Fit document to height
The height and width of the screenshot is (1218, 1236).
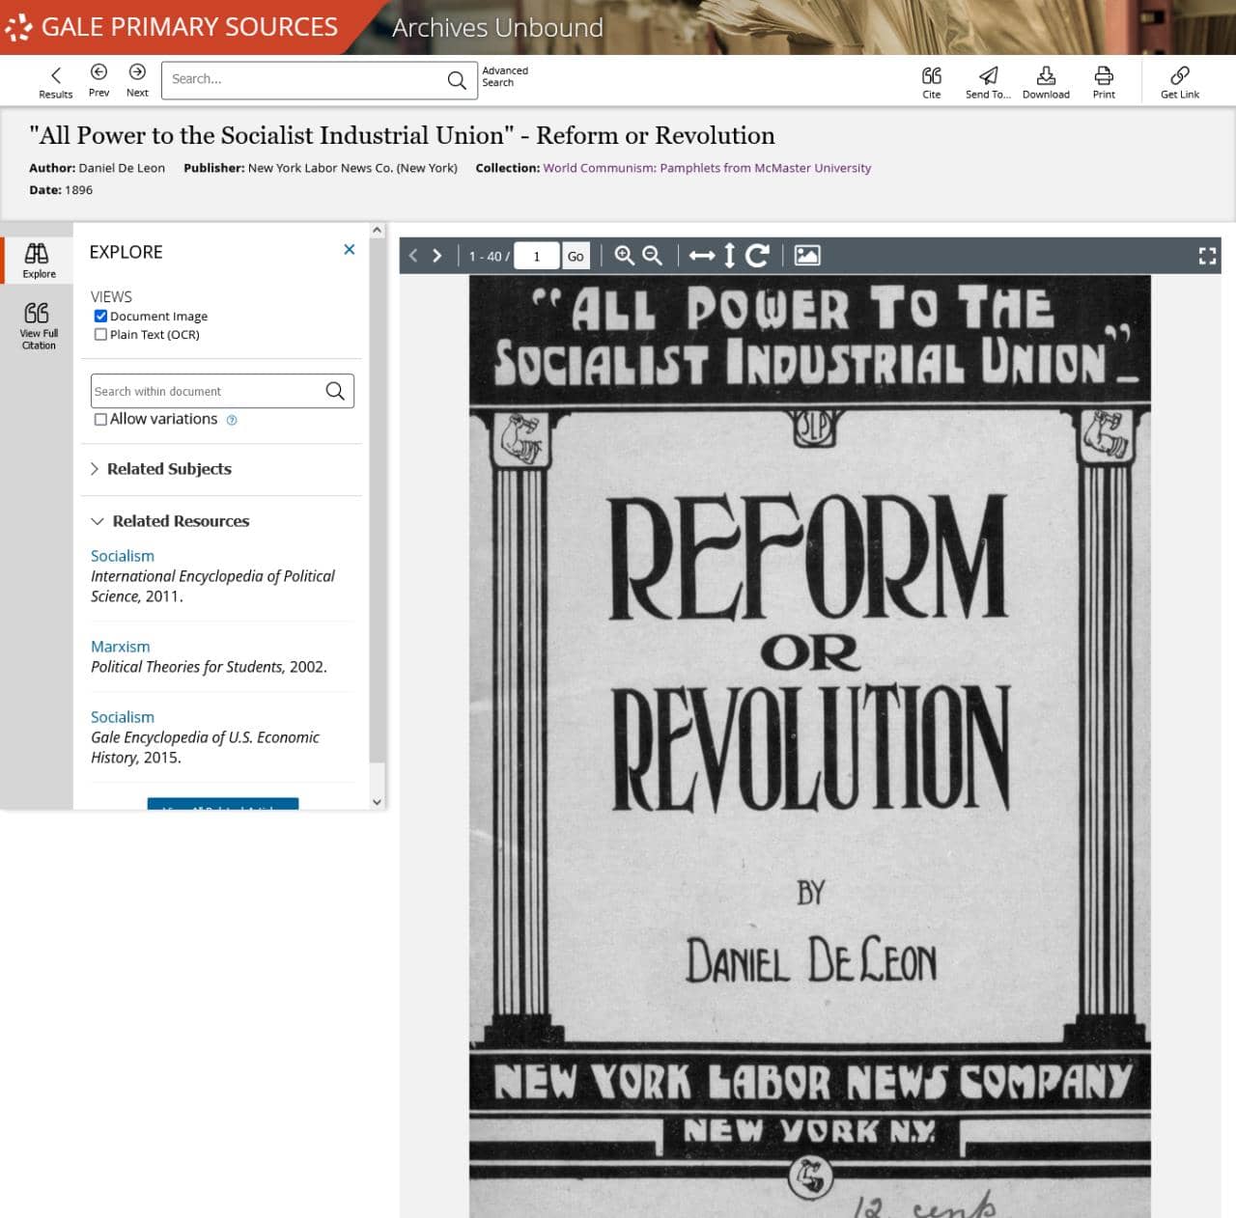pyautogui.click(x=730, y=256)
